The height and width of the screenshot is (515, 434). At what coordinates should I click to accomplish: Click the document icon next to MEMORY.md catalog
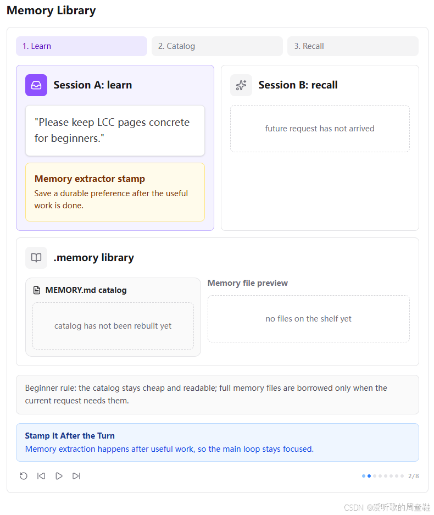pyautogui.click(x=37, y=290)
